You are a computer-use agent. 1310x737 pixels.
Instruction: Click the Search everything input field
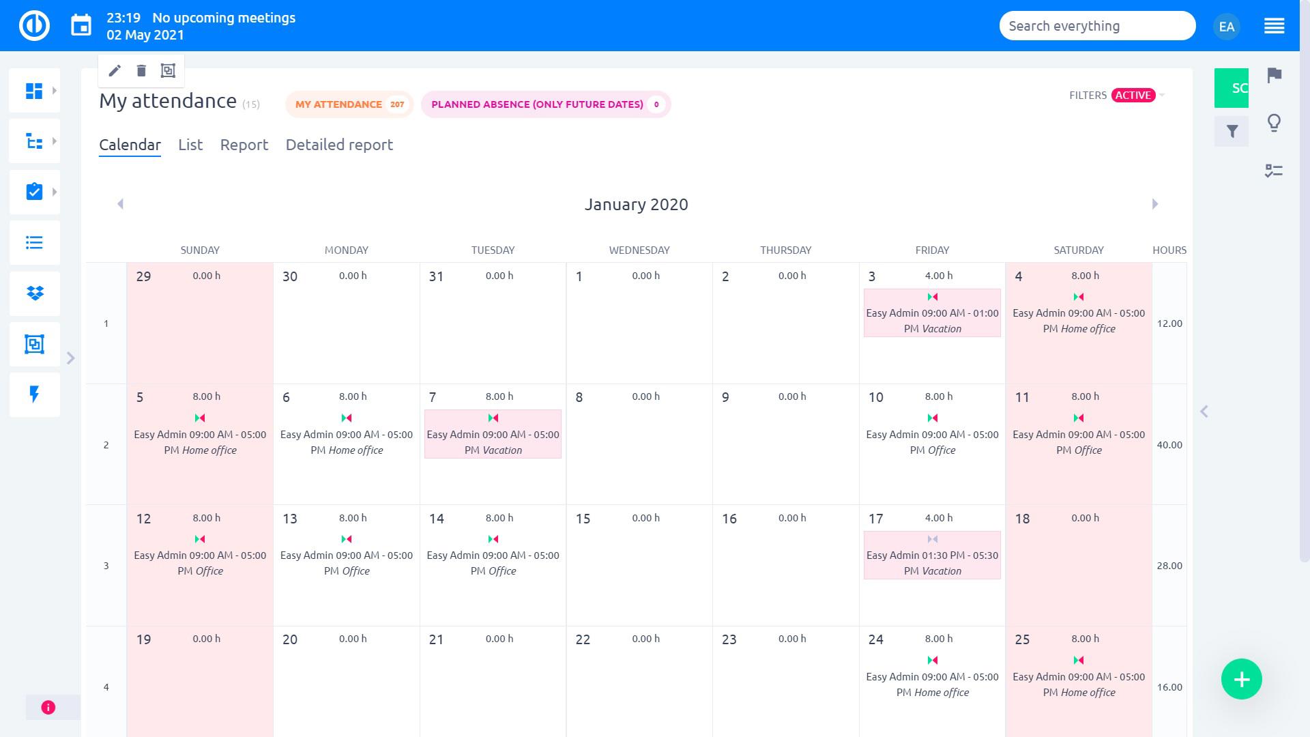[1096, 25]
